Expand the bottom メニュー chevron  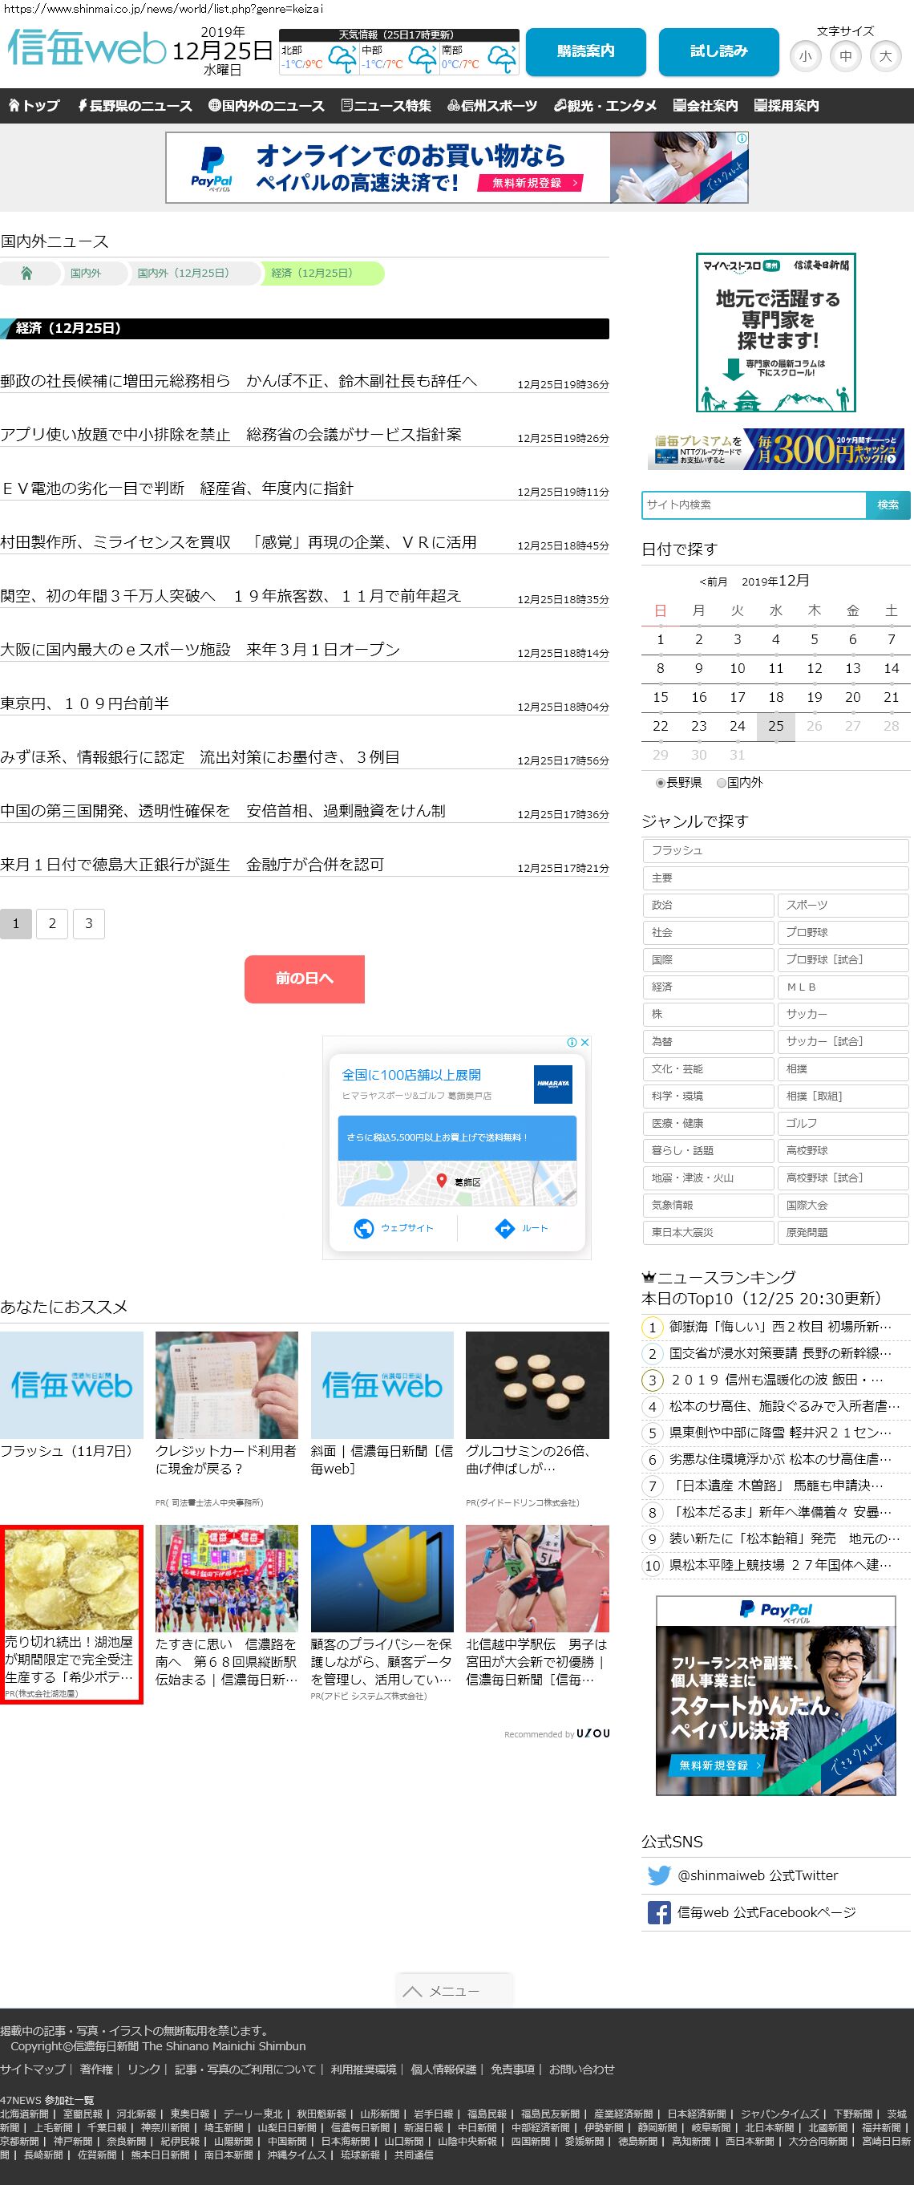[413, 1991]
